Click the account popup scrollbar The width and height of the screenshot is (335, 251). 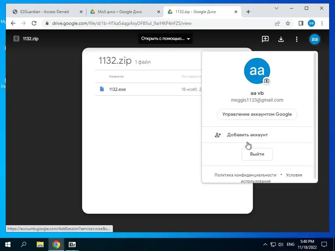click(315, 115)
